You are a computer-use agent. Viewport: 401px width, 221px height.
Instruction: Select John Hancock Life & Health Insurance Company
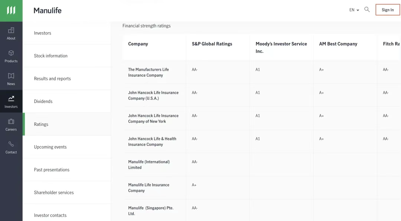coord(152,141)
